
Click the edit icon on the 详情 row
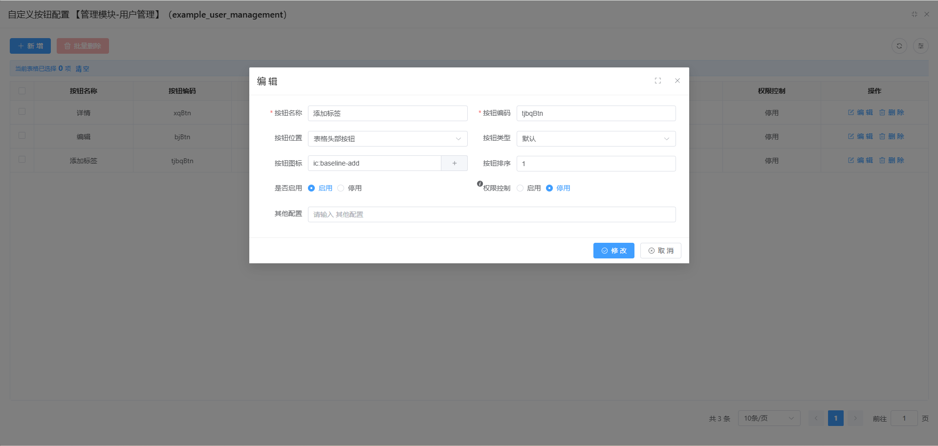(x=860, y=112)
